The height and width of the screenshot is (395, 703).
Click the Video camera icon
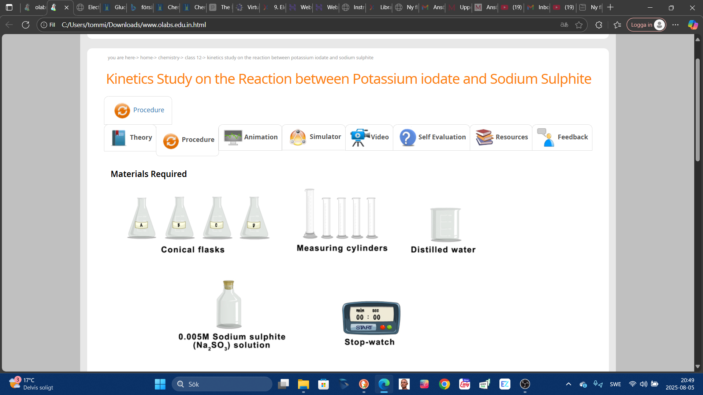(360, 138)
